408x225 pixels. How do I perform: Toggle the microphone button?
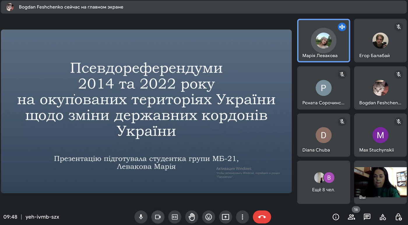click(141, 217)
